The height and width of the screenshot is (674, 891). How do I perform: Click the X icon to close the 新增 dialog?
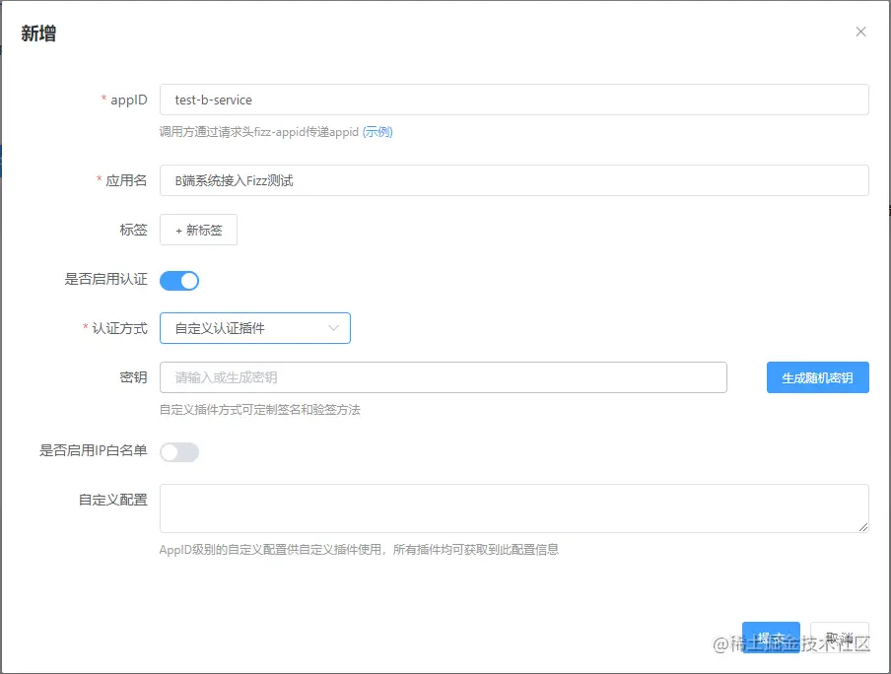pos(860,32)
